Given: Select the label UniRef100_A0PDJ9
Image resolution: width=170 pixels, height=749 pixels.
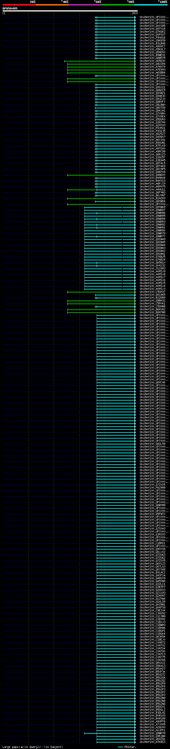Looking at the screenshot, I should pos(152,271).
